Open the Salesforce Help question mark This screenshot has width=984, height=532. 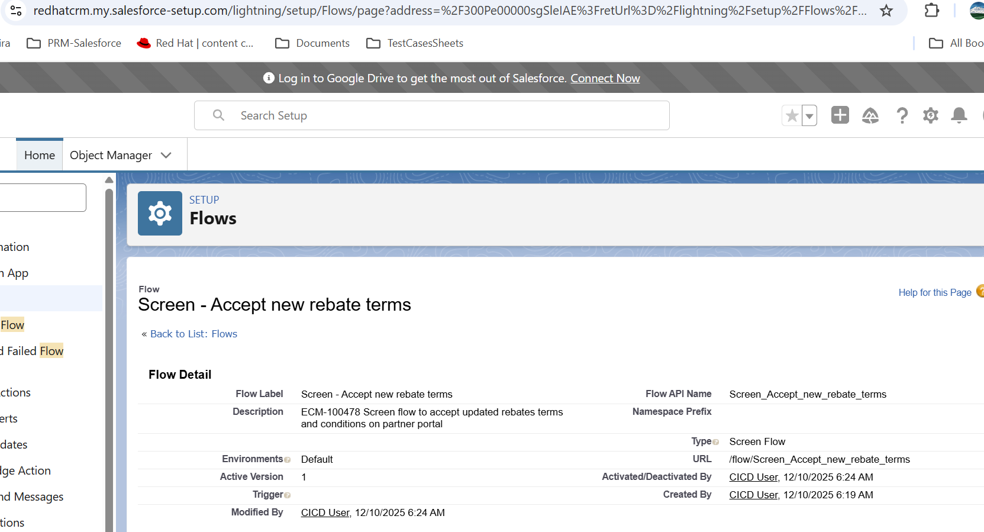[902, 115]
